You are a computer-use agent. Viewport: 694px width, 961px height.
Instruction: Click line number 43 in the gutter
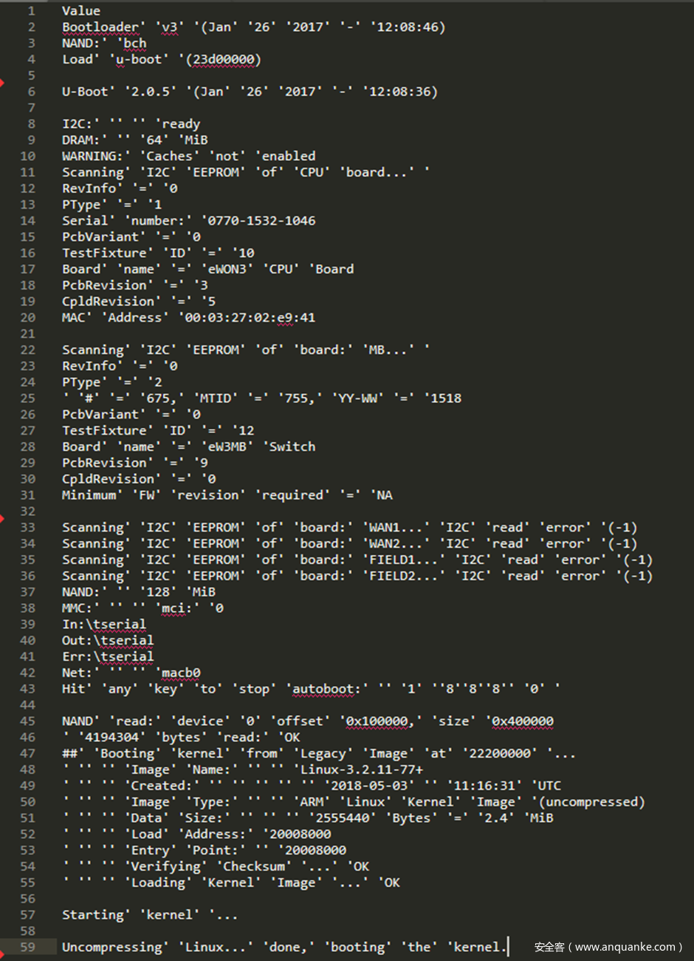[28, 689]
